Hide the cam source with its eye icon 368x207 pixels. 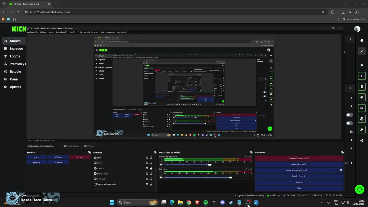tap(147, 158)
